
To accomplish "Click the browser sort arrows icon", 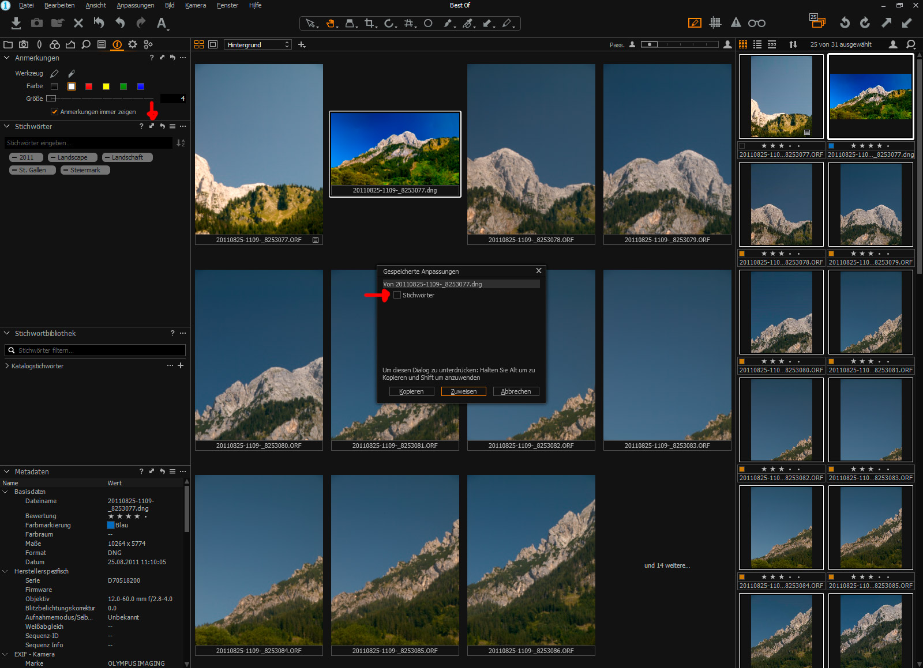I will tap(793, 44).
